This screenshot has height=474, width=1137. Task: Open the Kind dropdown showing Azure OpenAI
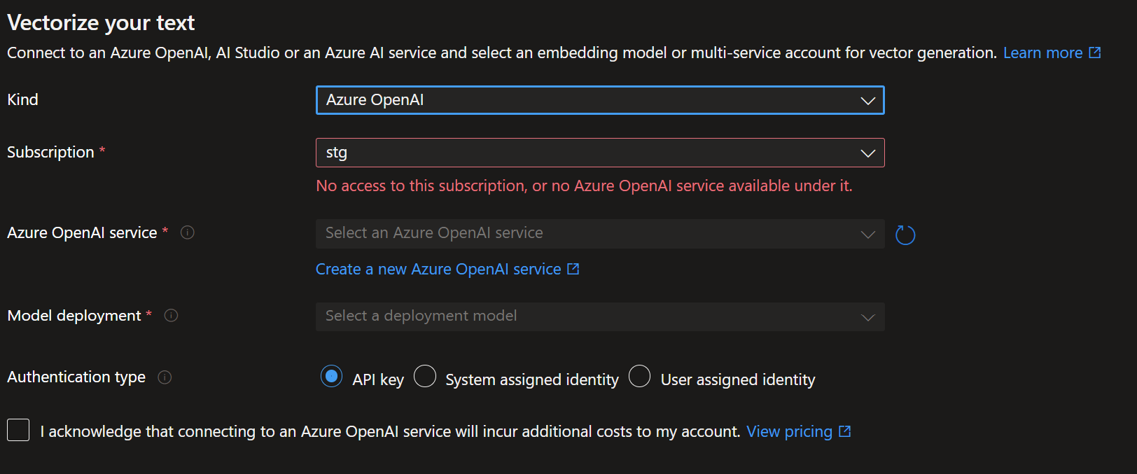tap(588, 100)
